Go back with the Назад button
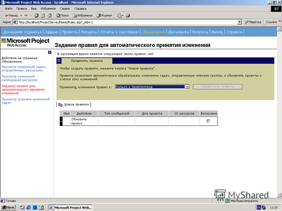This screenshot has height=211, width=282. click(x=11, y=15)
